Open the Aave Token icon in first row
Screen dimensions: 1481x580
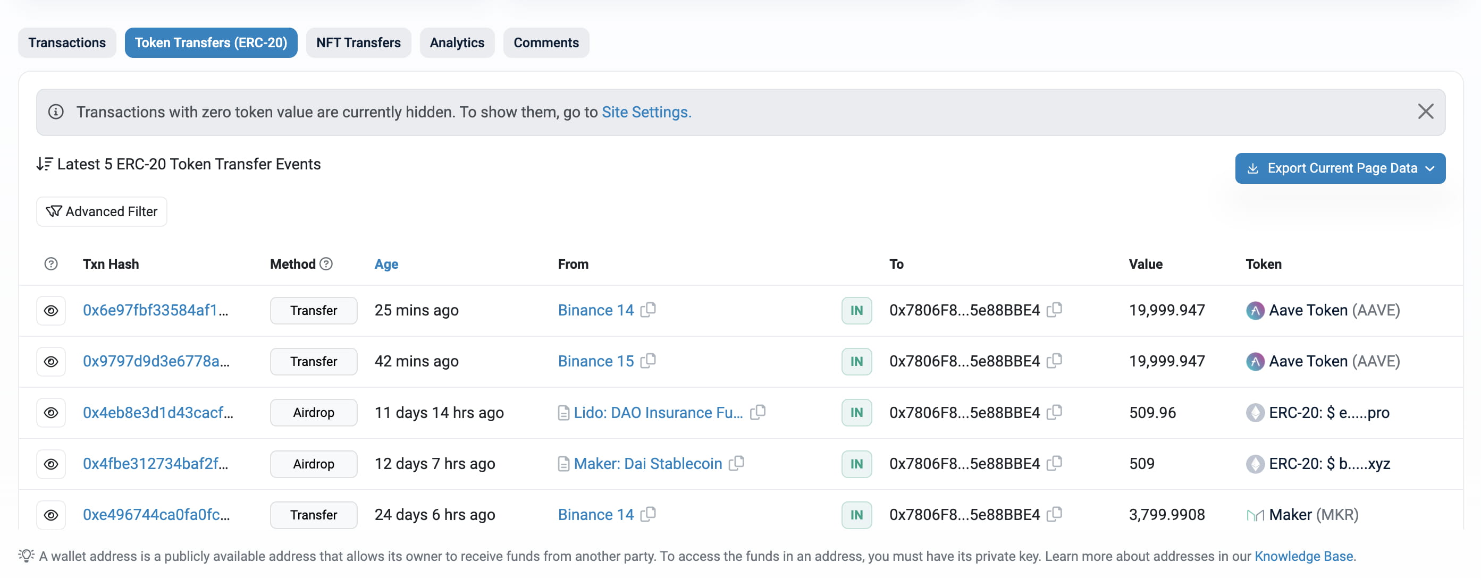[1255, 310]
